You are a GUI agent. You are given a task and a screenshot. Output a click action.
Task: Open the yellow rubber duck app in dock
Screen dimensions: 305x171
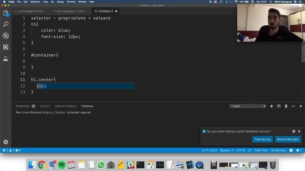click(x=121, y=165)
